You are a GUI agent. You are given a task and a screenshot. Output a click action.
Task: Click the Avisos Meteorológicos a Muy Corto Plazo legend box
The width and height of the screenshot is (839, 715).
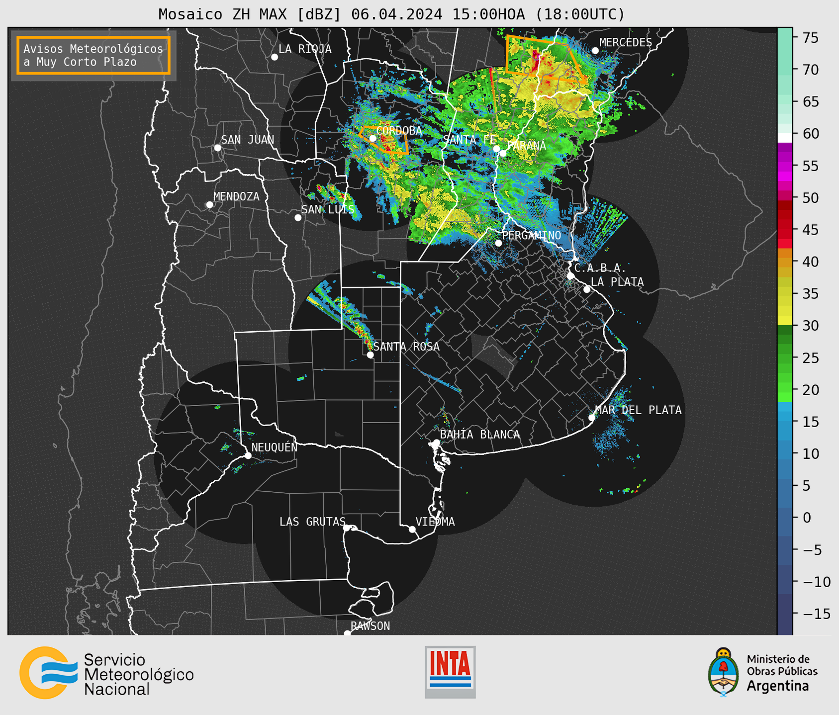click(93, 55)
